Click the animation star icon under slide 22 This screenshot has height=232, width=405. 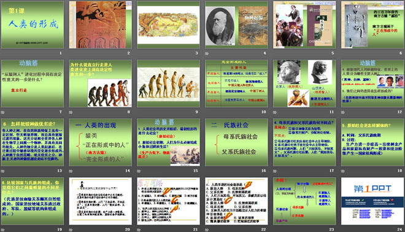207,230
